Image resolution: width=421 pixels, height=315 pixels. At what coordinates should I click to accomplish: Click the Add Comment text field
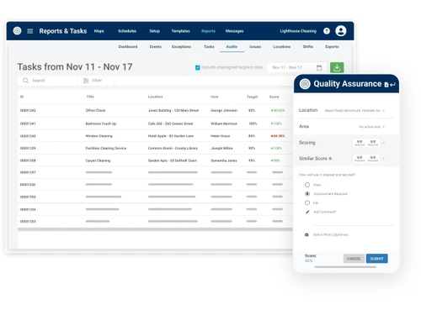354,218
